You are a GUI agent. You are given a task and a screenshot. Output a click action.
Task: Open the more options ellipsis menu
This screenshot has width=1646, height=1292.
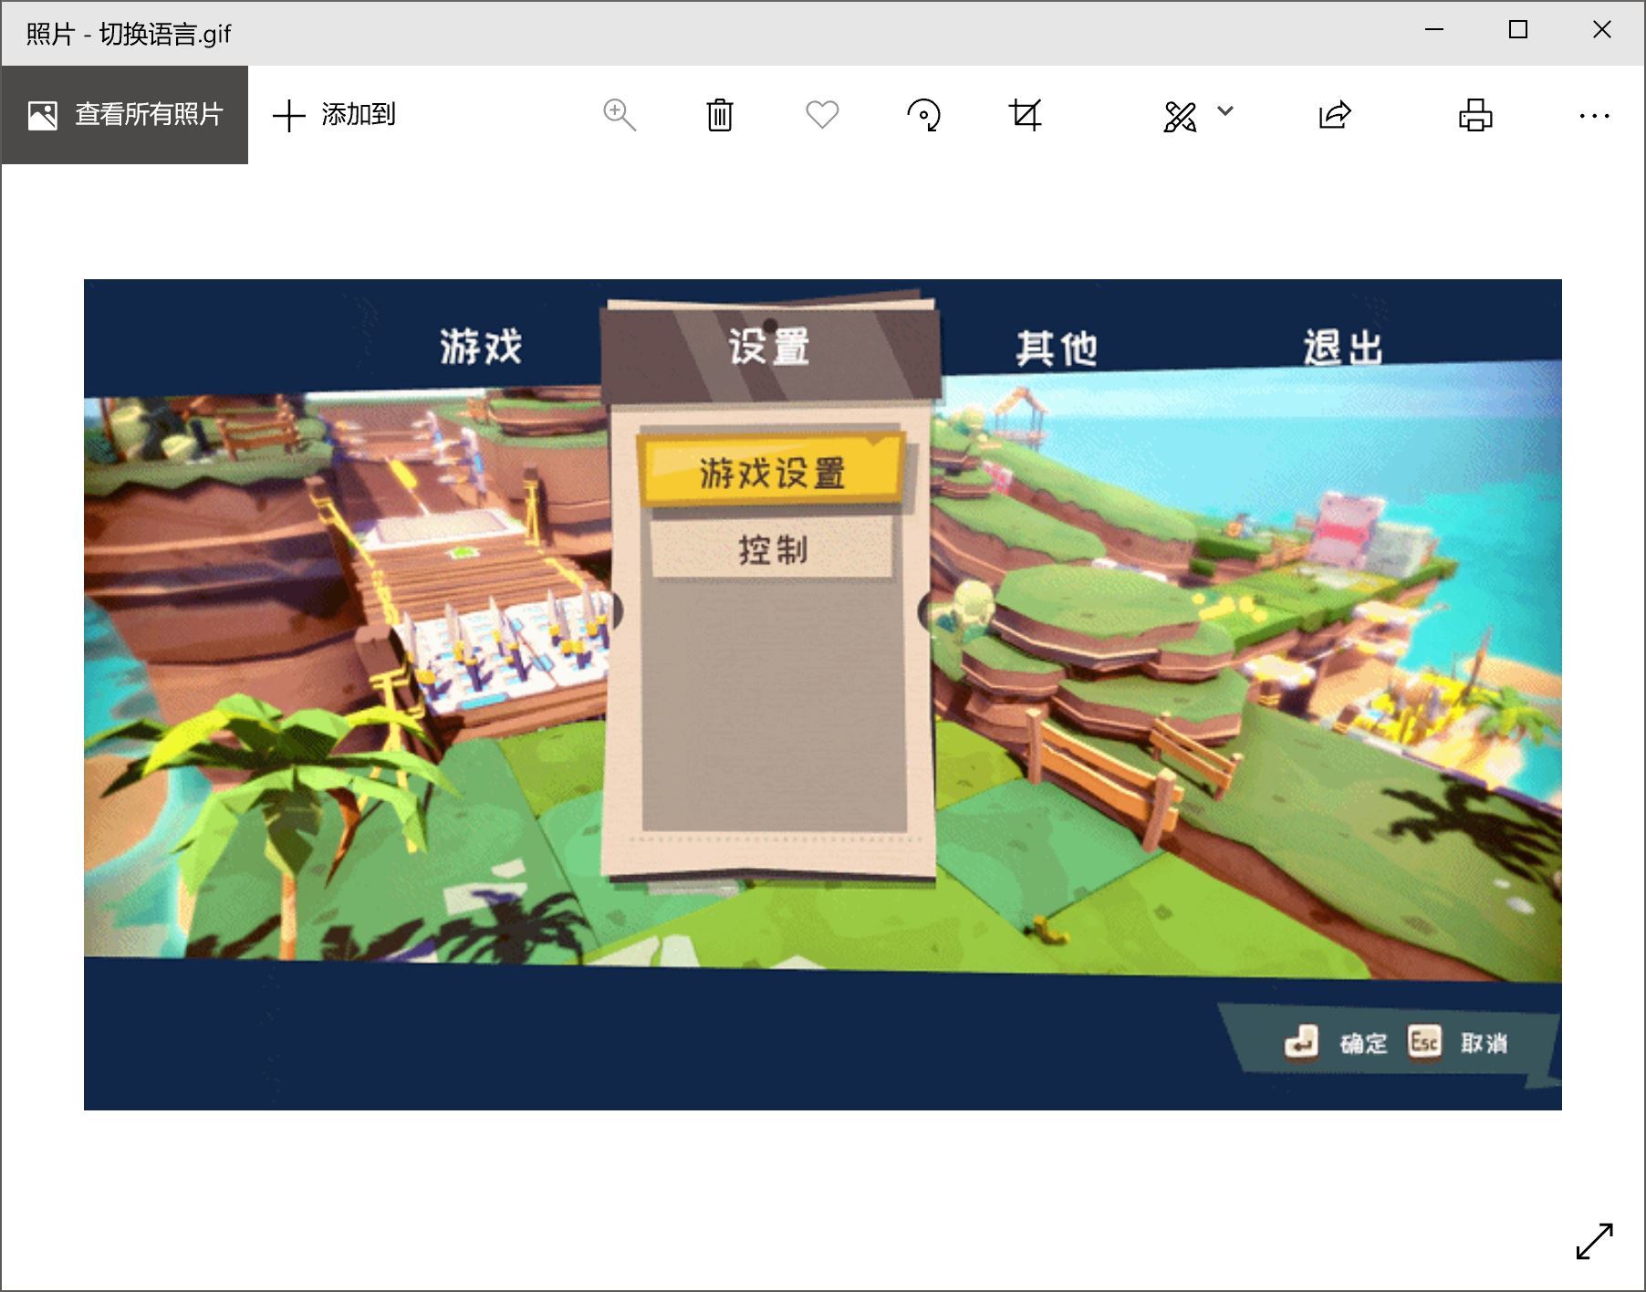1594,116
